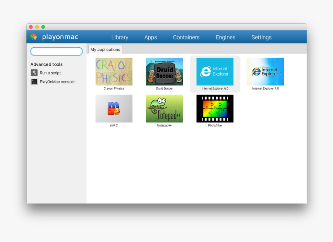Open the Settings section
Viewport: 333px width, 242px height.
click(x=261, y=37)
